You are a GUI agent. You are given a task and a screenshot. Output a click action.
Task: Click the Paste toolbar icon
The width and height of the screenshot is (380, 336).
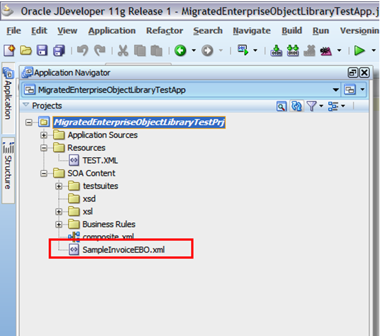click(156, 51)
